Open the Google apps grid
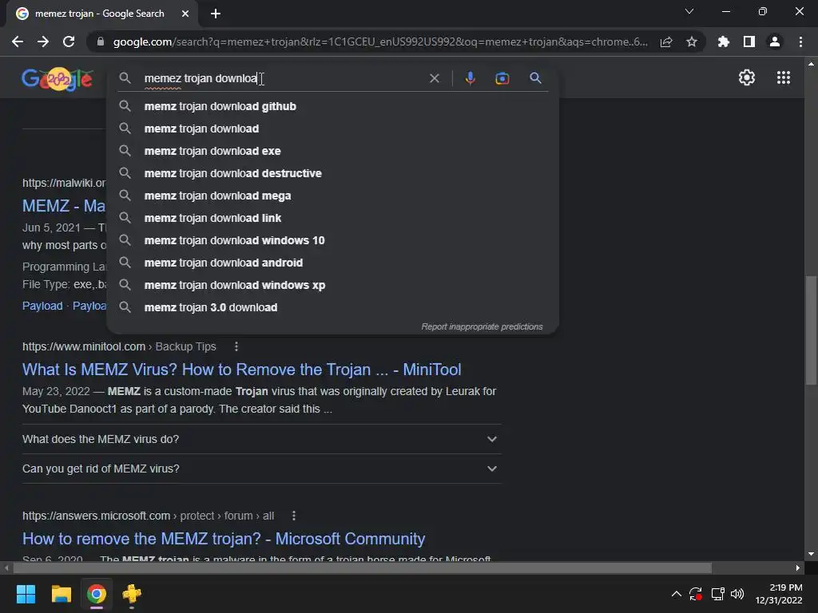Image resolution: width=818 pixels, height=613 pixels. coord(784,77)
